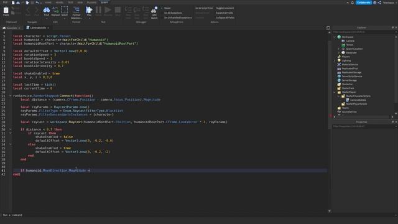
Task: Click Toggle Comment action
Action: click(x=225, y=8)
